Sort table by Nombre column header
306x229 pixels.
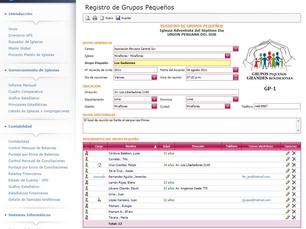[133, 146]
